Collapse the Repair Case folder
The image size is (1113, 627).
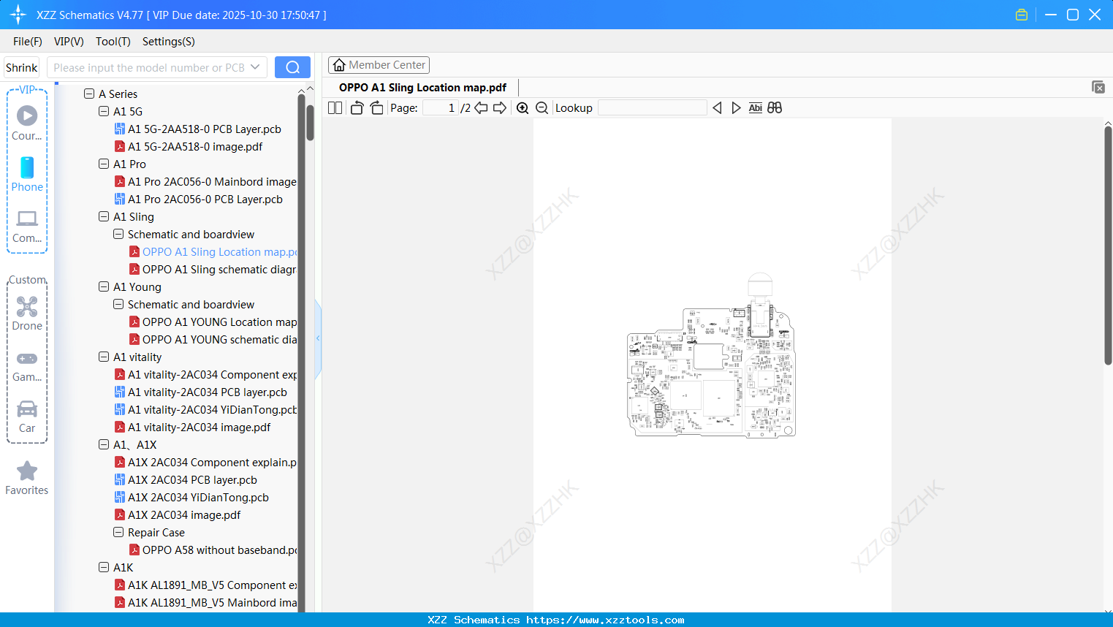click(x=118, y=533)
